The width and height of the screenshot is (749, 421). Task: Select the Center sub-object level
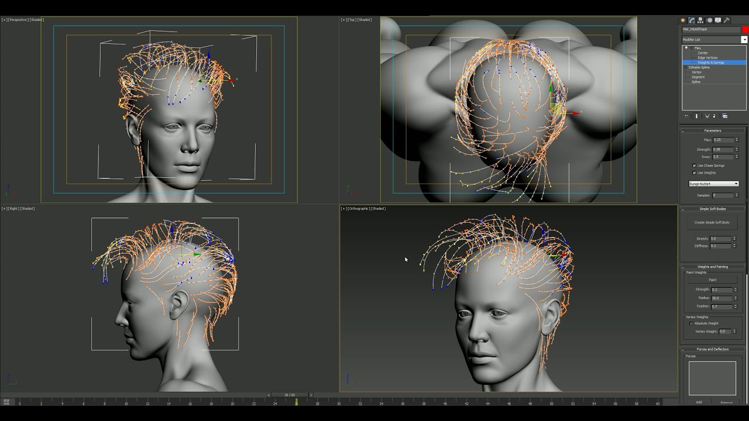(x=703, y=53)
